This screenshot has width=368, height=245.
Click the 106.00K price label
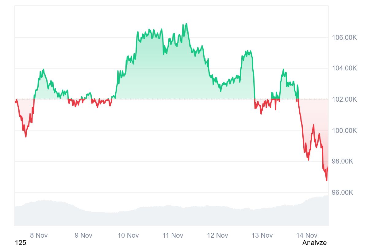[344, 38]
